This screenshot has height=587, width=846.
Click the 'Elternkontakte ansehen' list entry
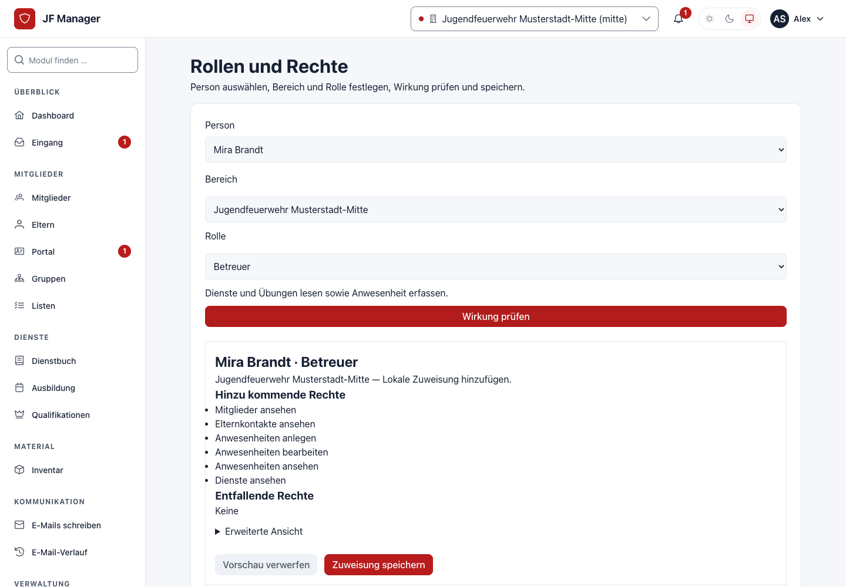click(265, 424)
